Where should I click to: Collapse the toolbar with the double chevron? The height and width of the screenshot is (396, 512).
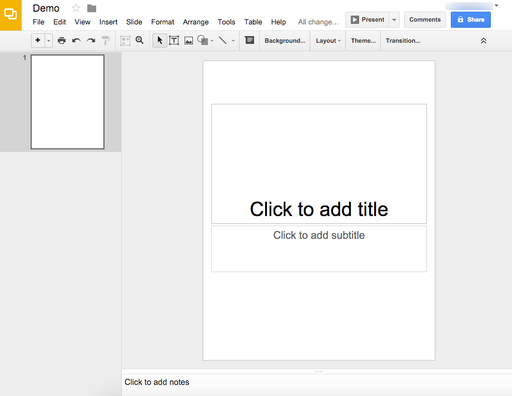tap(483, 40)
